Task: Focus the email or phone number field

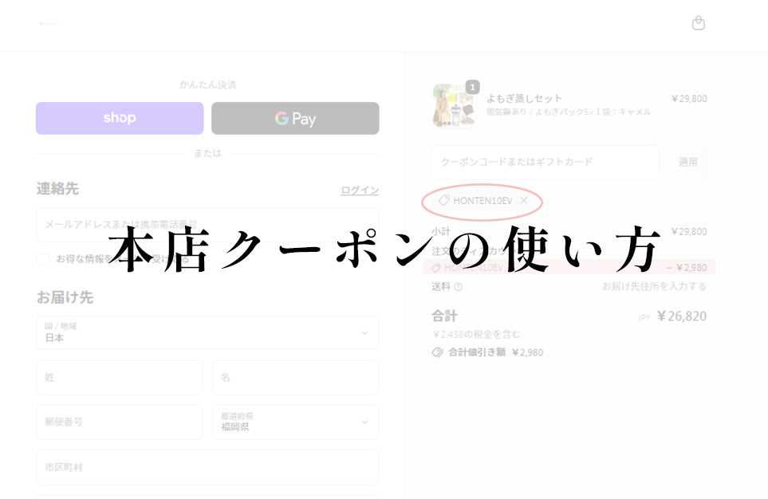Action: coord(207,225)
